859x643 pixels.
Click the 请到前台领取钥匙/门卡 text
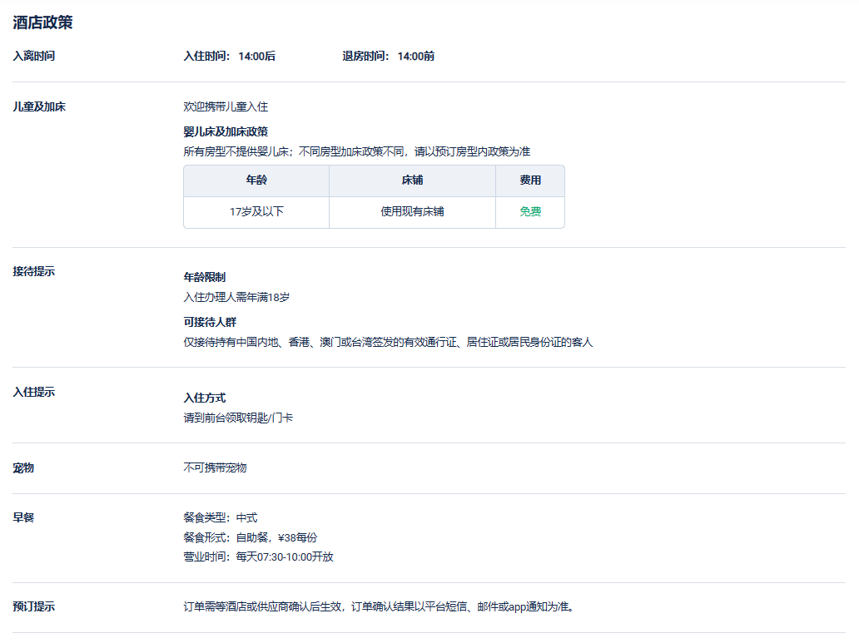coord(238,418)
